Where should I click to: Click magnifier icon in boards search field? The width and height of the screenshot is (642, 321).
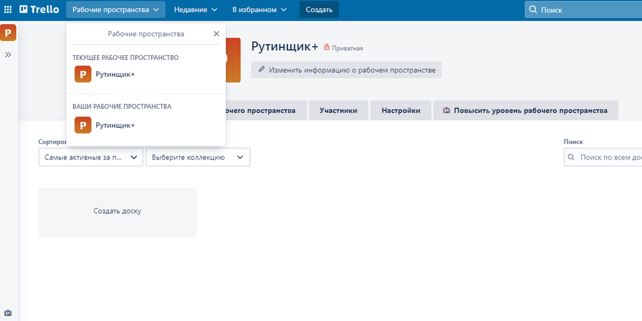(x=571, y=157)
